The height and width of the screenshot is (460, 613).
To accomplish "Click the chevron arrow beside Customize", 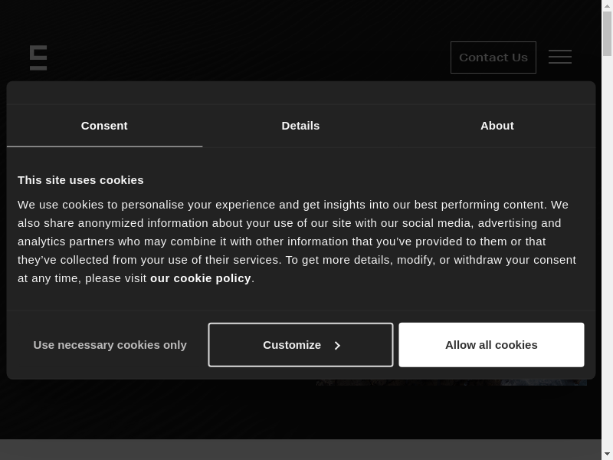I will (x=337, y=346).
